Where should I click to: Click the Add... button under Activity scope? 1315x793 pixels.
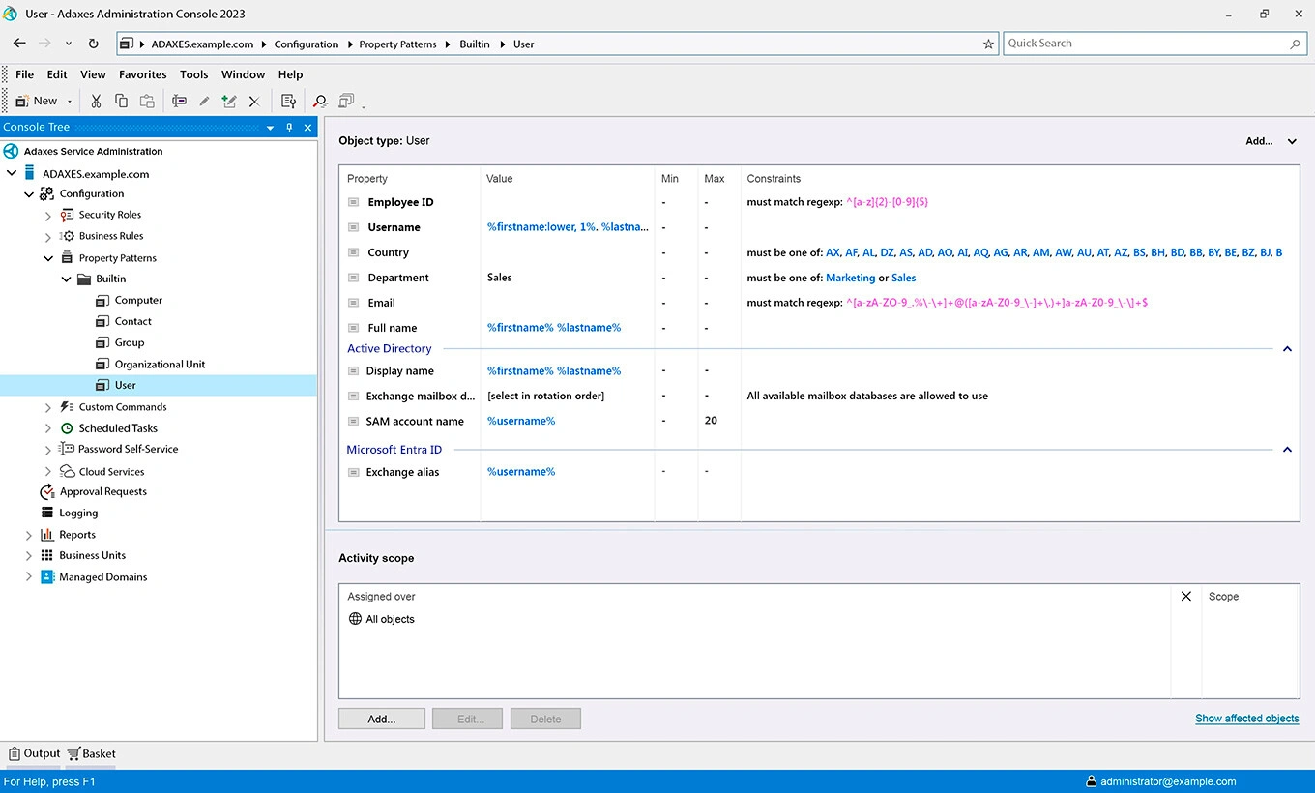coord(381,719)
